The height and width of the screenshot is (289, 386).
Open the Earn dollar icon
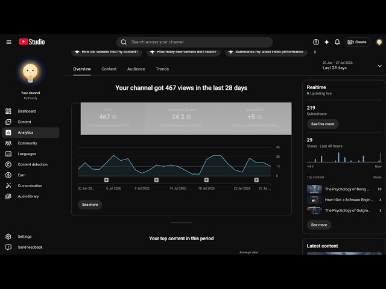(x=8, y=175)
